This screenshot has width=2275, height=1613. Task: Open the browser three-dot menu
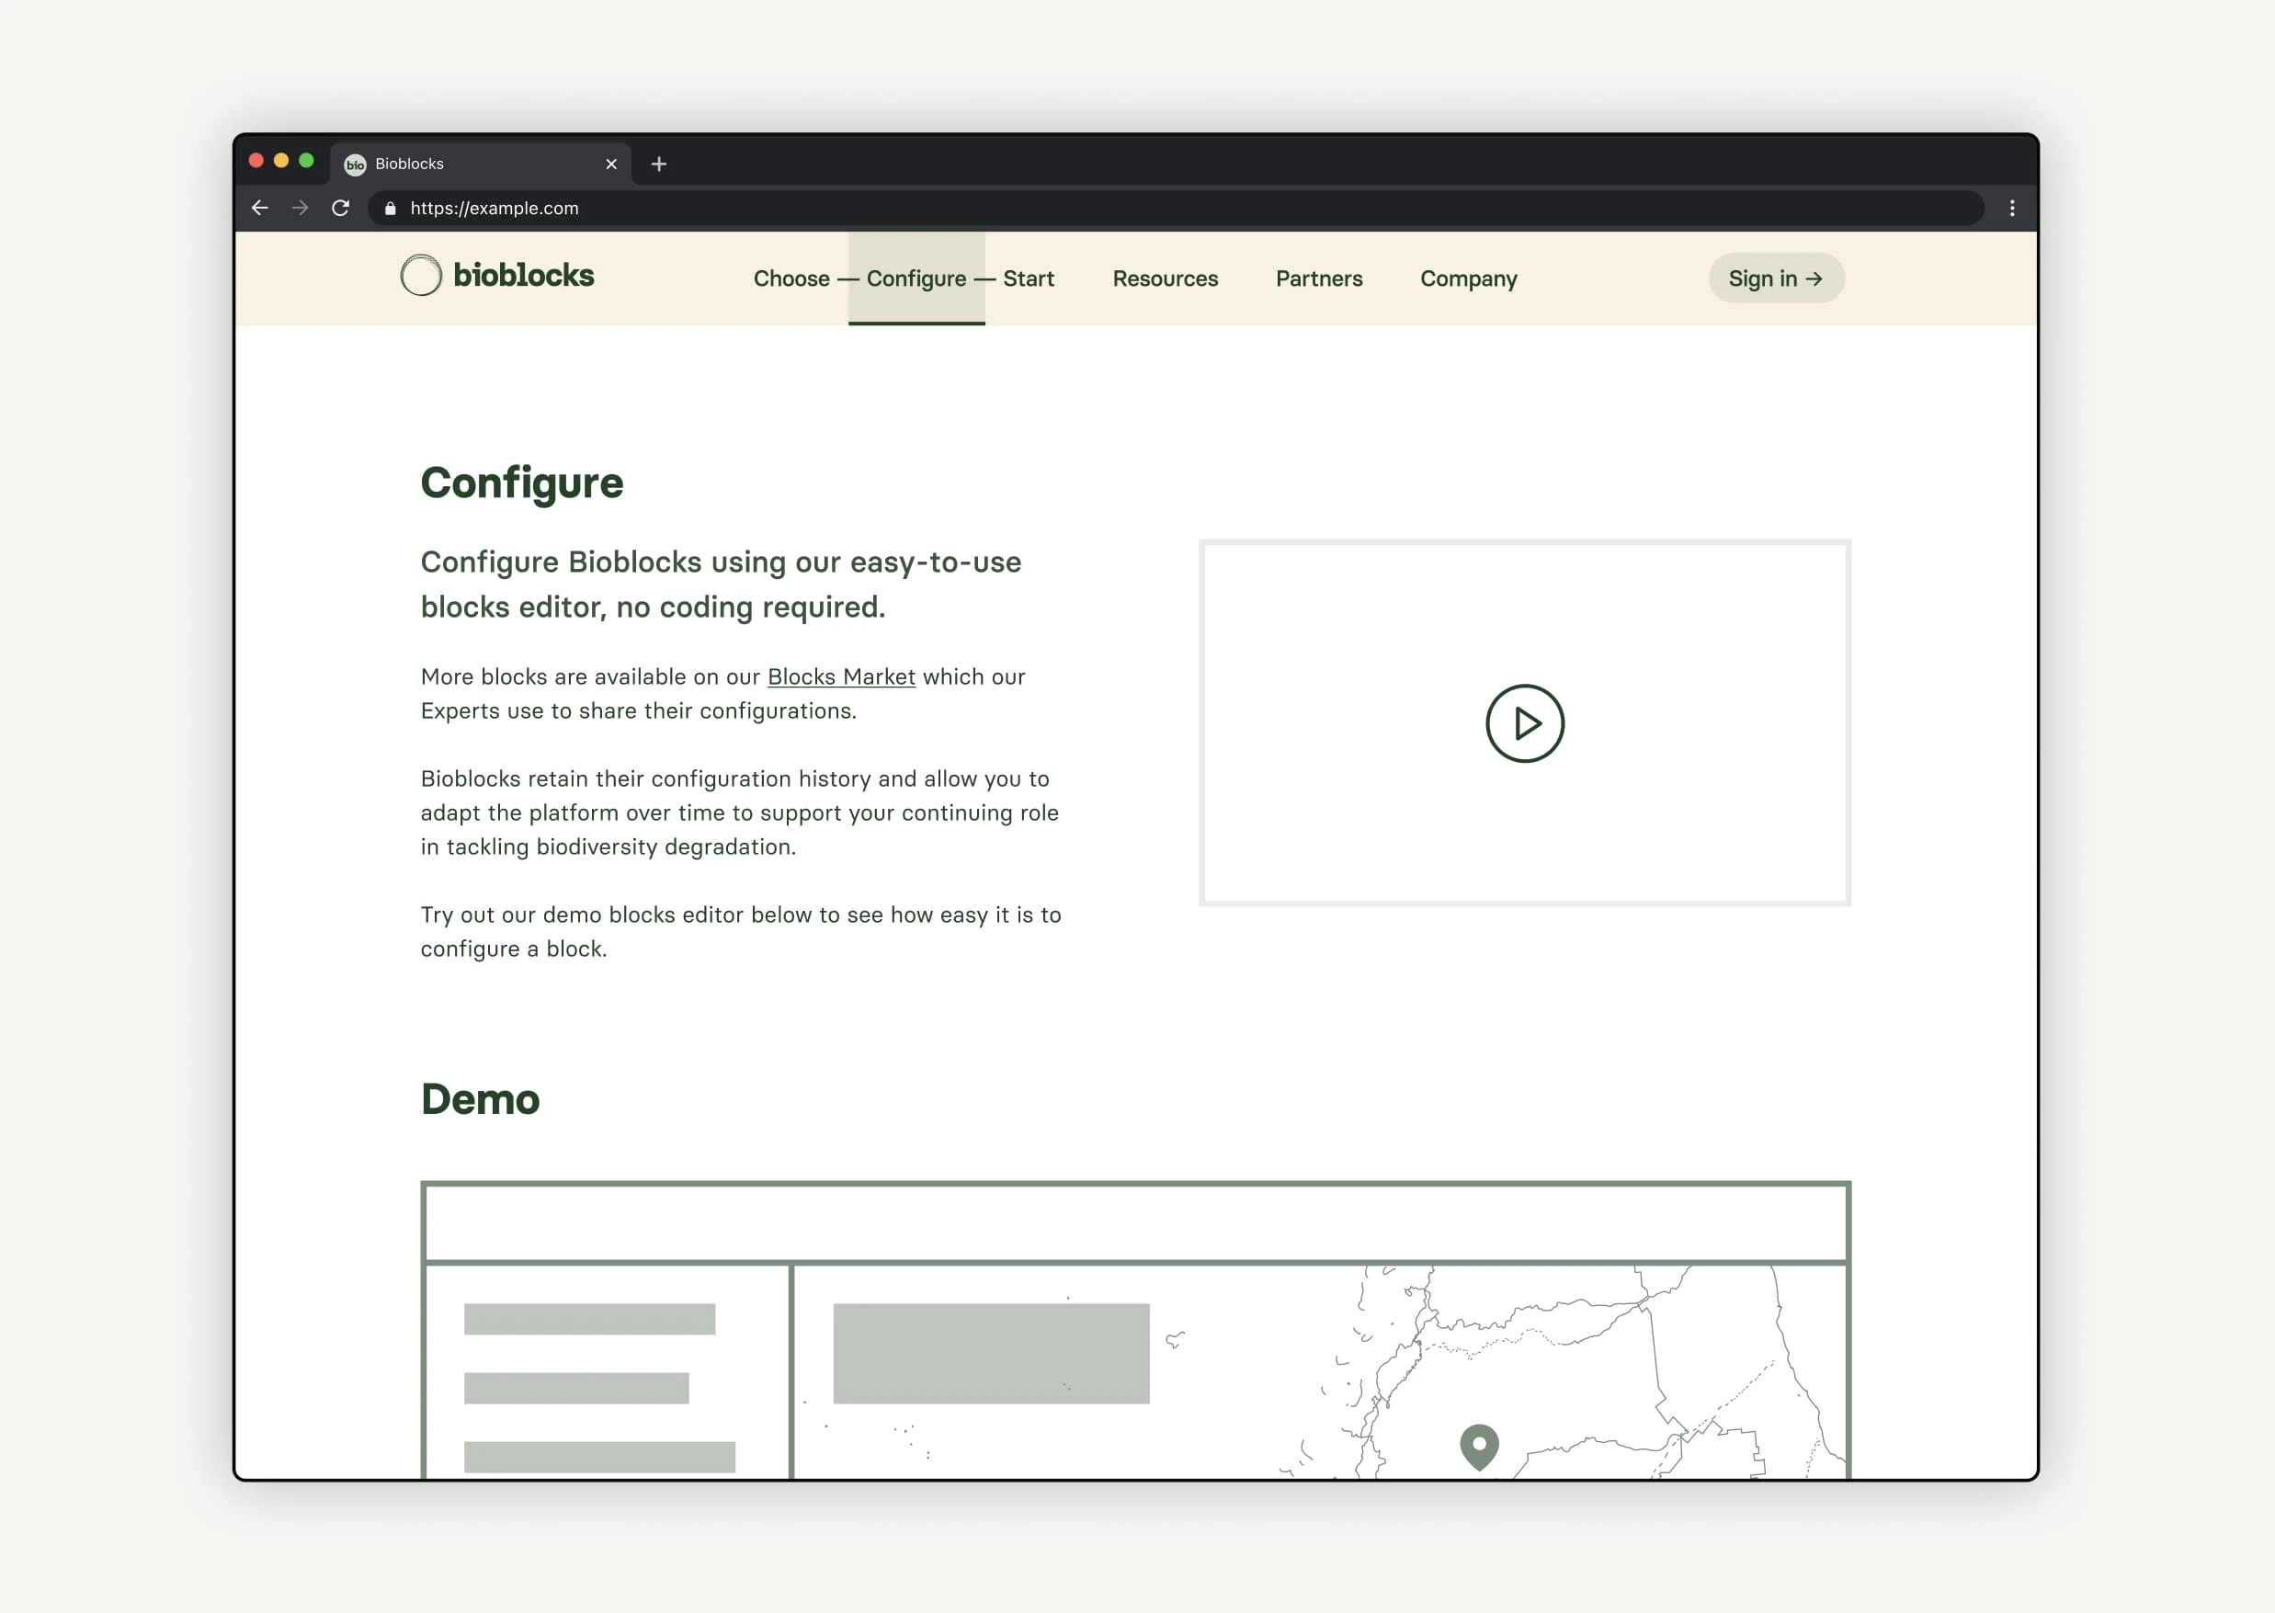(x=2012, y=208)
